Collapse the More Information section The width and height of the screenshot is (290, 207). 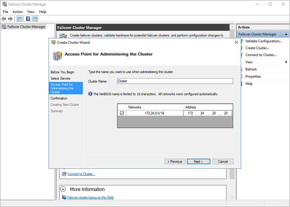point(63,189)
